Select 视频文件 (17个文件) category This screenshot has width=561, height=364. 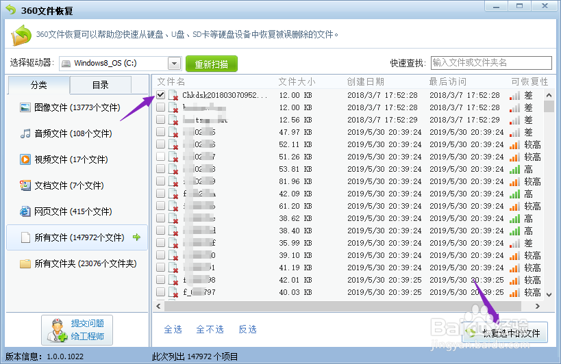[x=77, y=159]
